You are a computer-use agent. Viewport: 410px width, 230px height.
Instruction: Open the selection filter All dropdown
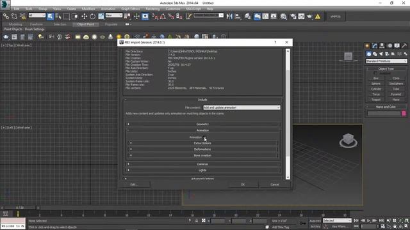[x=37, y=15]
